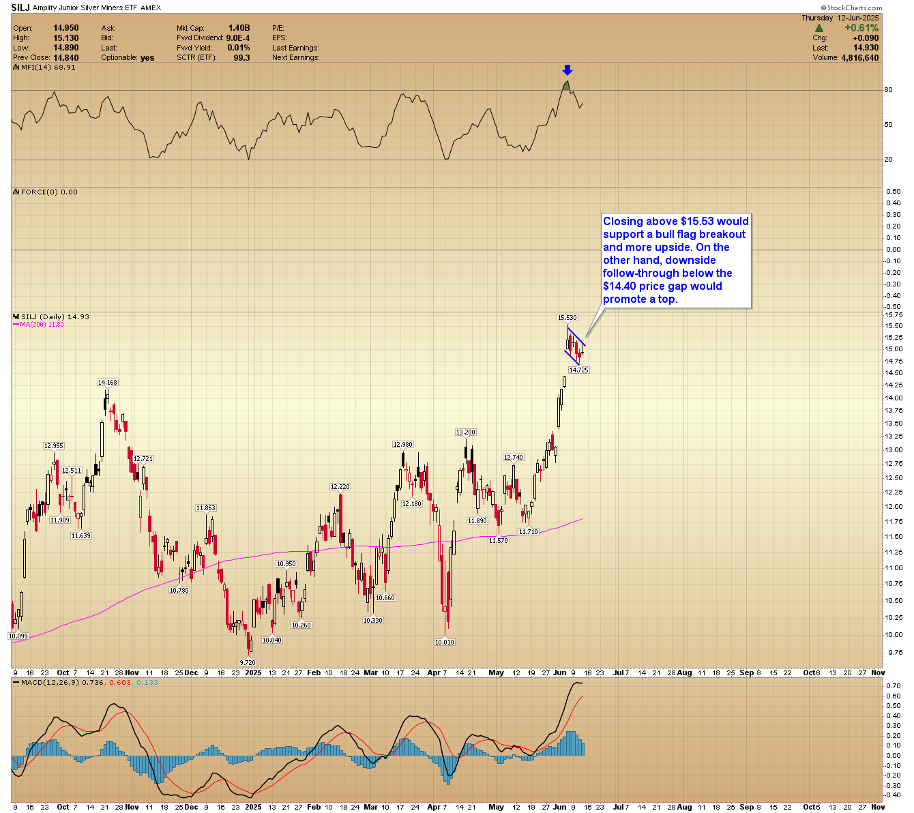Click the Last price 14.930
This screenshot has width=914, height=813.
(x=866, y=48)
